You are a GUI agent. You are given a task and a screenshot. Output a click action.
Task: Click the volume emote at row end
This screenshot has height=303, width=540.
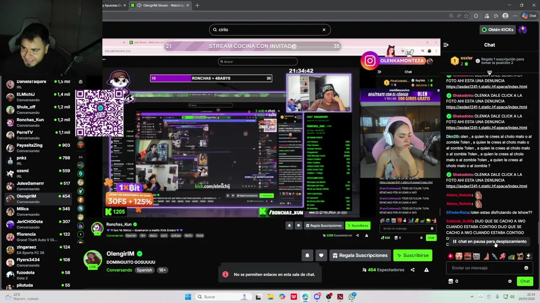point(529,256)
